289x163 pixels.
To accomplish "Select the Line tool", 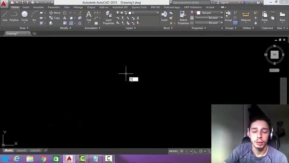I will pyautogui.click(x=5, y=16).
